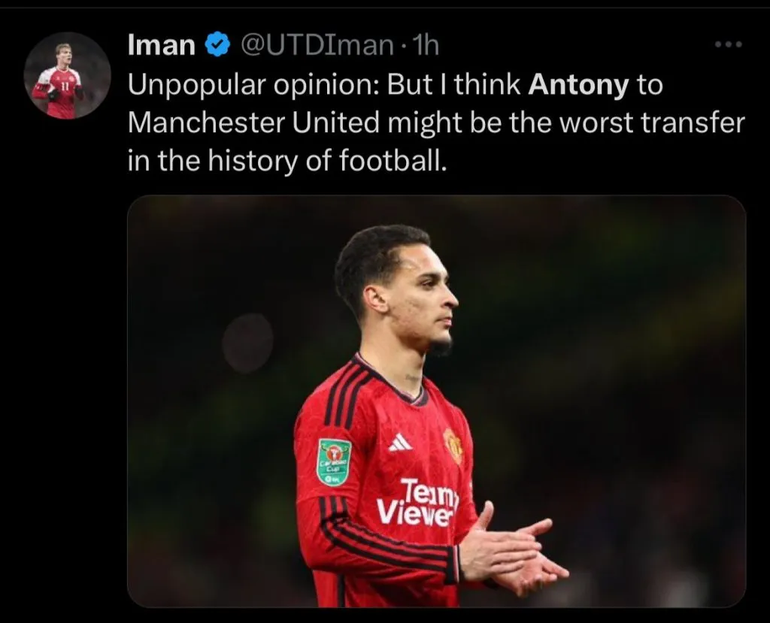The image size is (770, 623).
Task: Click the Adidas logo on the jersey
Action: 400,442
